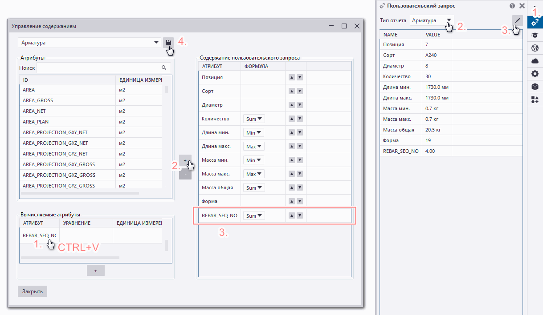This screenshot has height=315, width=543.
Task: Click the УРАВНЕНИЕ column header
Action: tap(86, 223)
